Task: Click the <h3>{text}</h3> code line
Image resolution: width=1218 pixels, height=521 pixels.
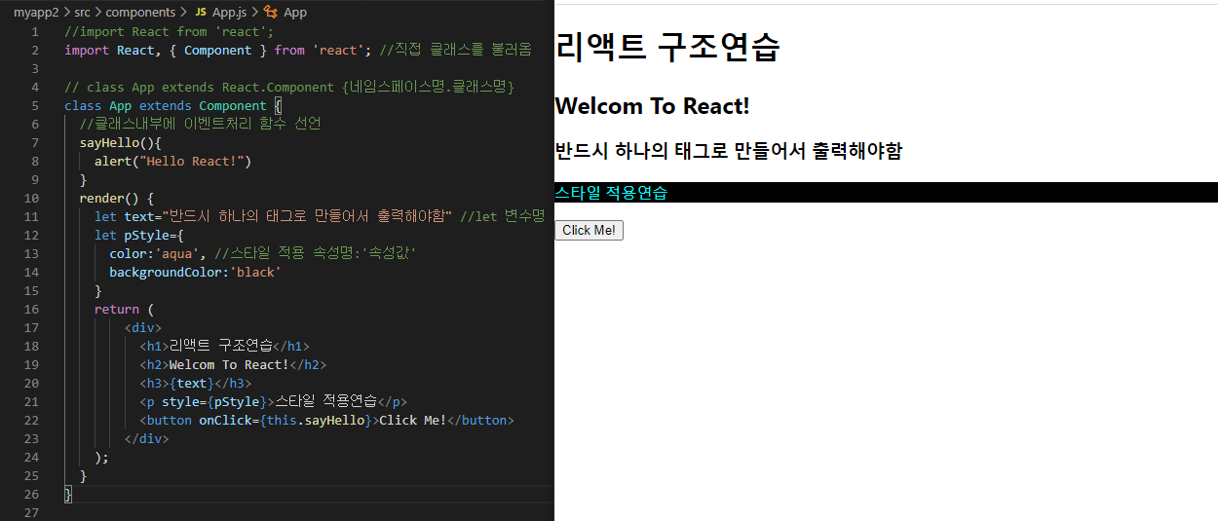Action: point(195,383)
